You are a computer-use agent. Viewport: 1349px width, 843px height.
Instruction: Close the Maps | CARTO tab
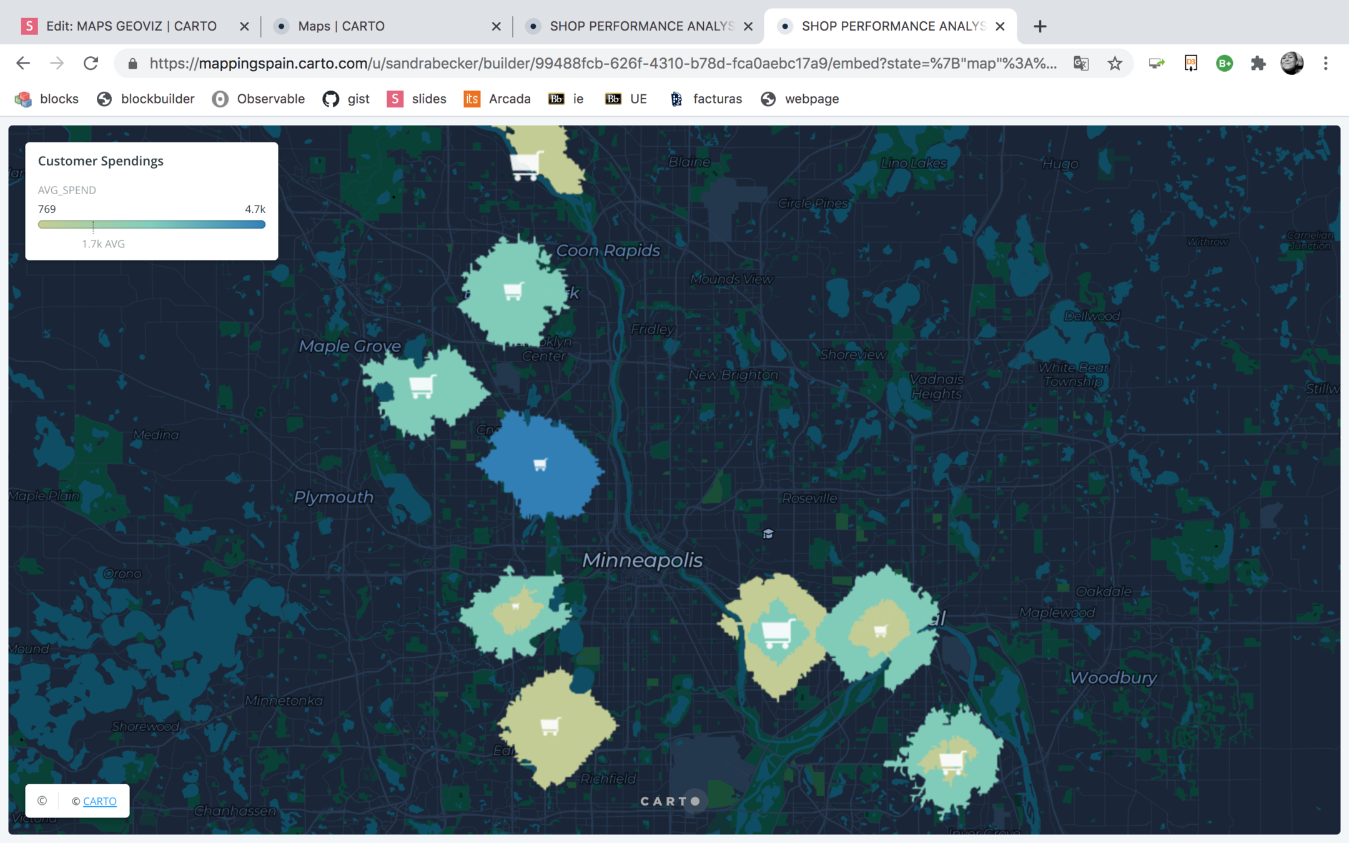coord(497,26)
